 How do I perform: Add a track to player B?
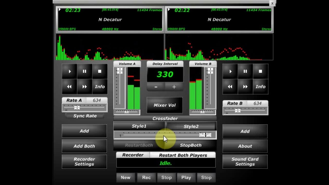click(x=245, y=131)
